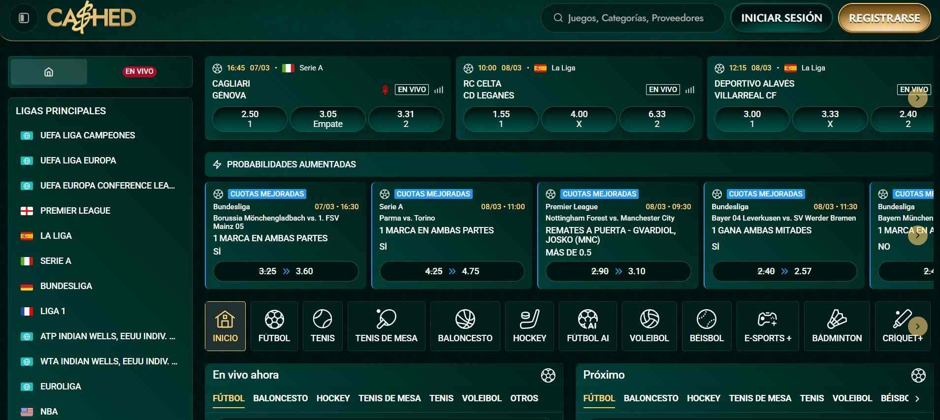Toggle the sidebar panel icon
The height and width of the screenshot is (420, 940).
coord(24,18)
